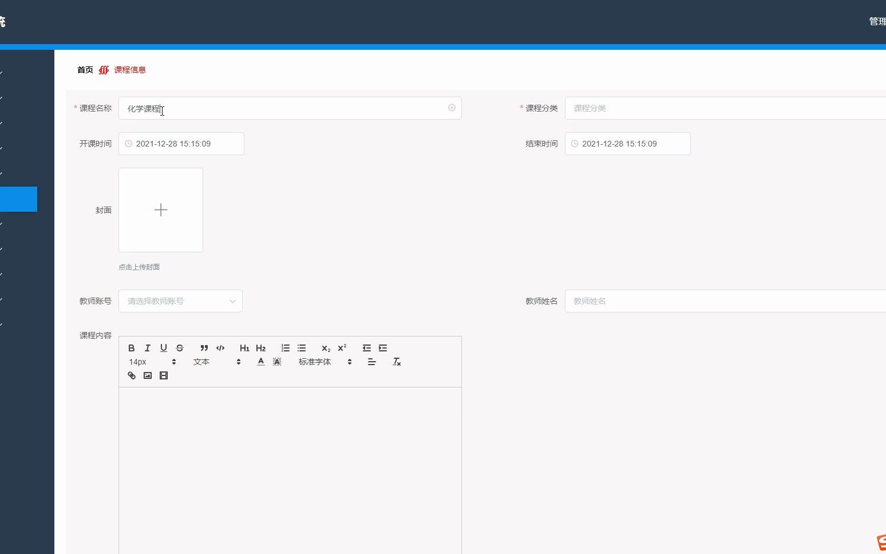Apply strikethrough formatting
This screenshot has height=554, width=886.
(179, 348)
